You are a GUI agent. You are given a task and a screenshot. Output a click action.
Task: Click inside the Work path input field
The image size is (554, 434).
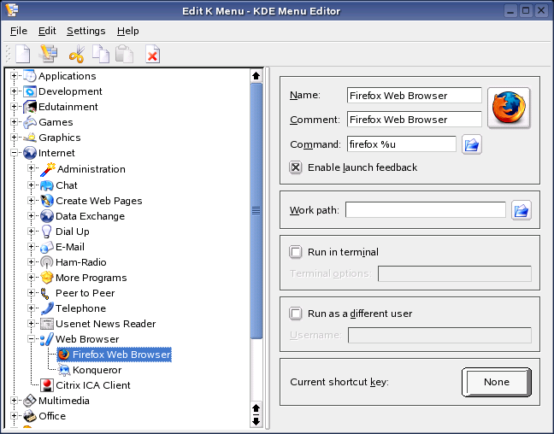[426, 210]
